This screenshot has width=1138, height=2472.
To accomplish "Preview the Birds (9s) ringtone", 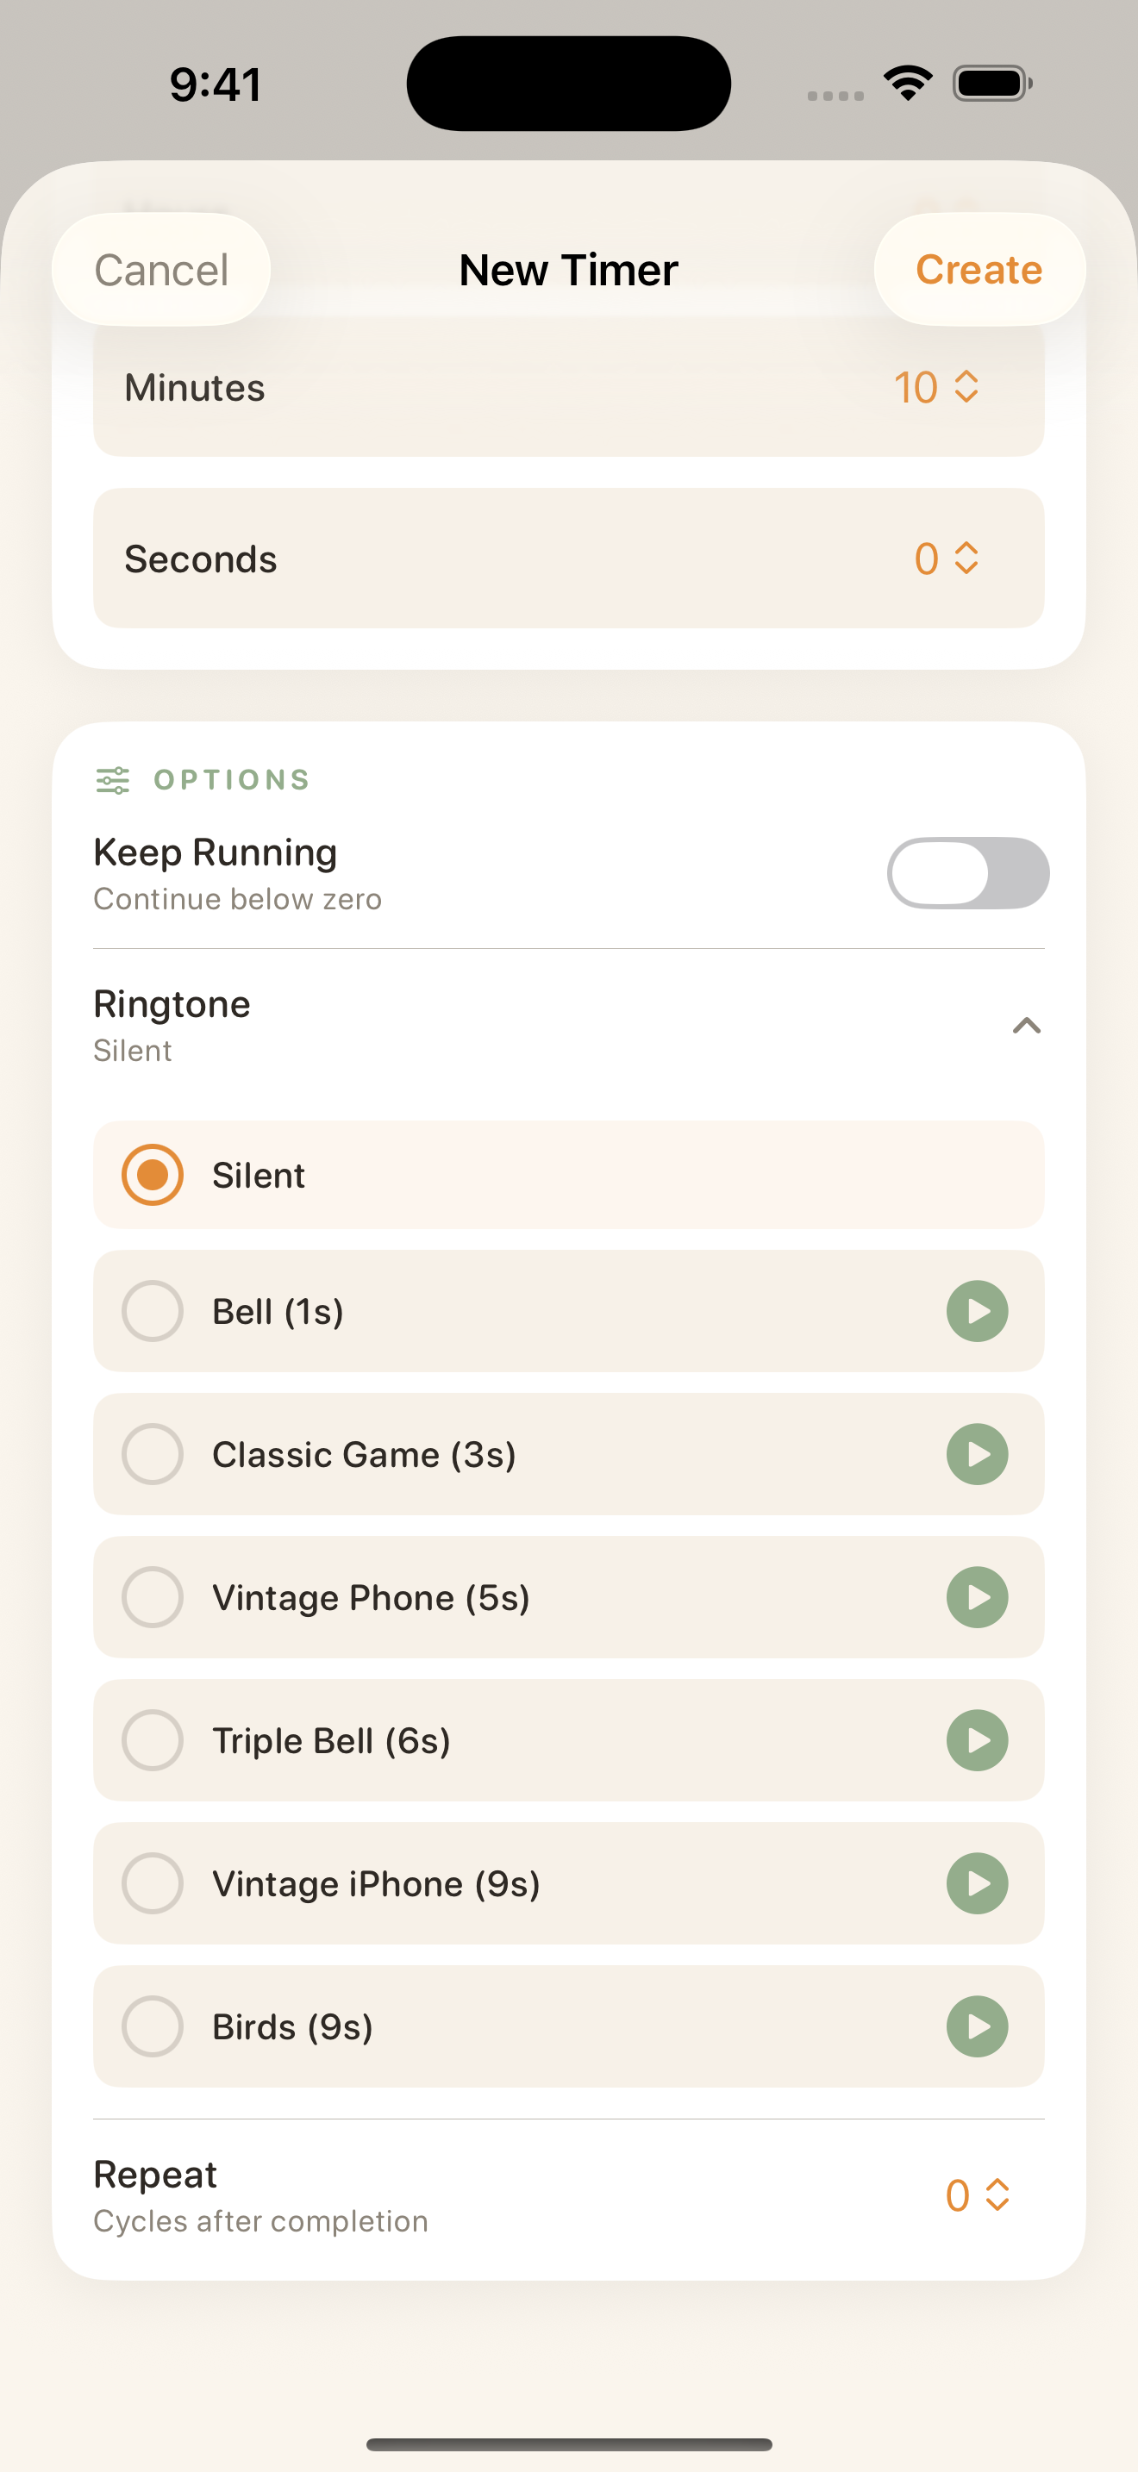I will click(977, 2026).
